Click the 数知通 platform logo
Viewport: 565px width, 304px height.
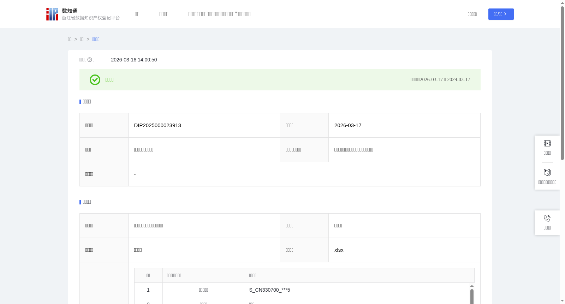tap(83, 14)
